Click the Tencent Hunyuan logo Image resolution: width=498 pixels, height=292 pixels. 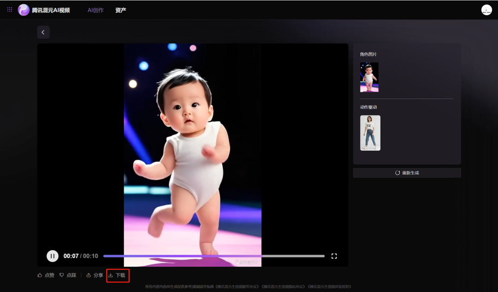point(24,10)
